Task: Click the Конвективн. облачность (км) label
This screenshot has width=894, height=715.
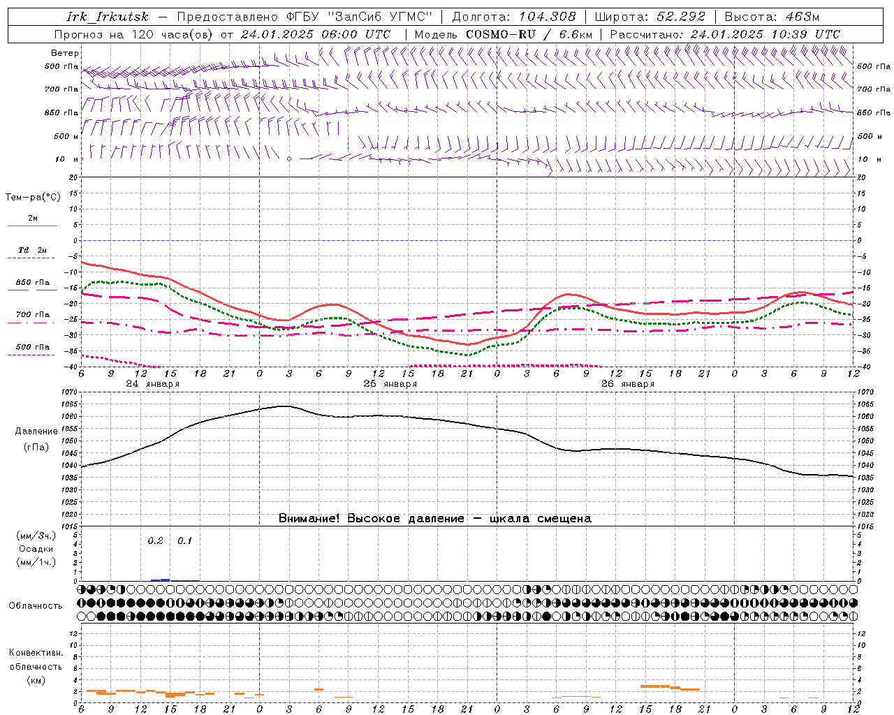Action: pos(36,666)
